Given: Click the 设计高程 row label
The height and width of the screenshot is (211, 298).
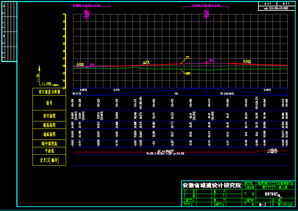Looking at the screenshot, I should point(49,116).
